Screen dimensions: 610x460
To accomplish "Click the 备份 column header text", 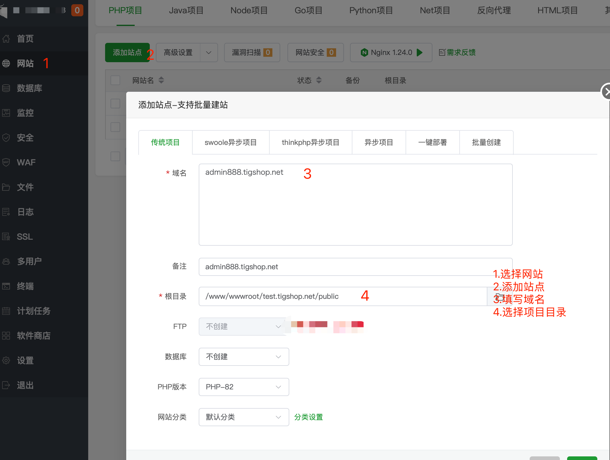I will point(353,80).
